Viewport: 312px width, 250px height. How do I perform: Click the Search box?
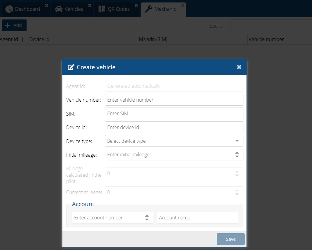[271, 26]
